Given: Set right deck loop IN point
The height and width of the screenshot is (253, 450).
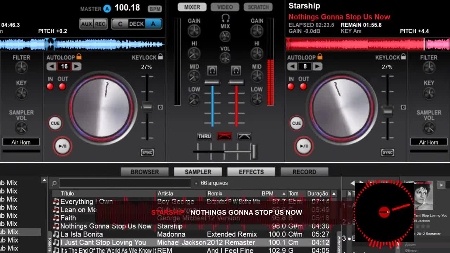Looking at the screenshot, I should (x=291, y=86).
